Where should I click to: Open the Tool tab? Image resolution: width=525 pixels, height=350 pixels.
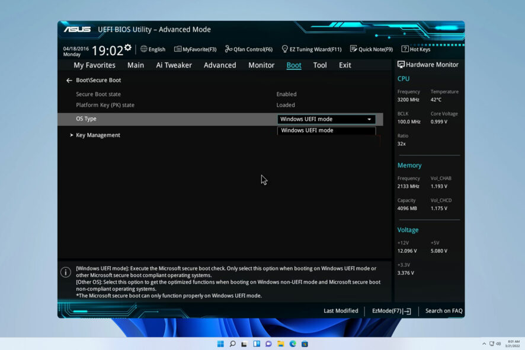320,65
